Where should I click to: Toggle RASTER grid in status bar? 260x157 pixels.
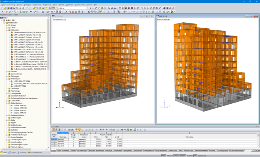point(169,156)
